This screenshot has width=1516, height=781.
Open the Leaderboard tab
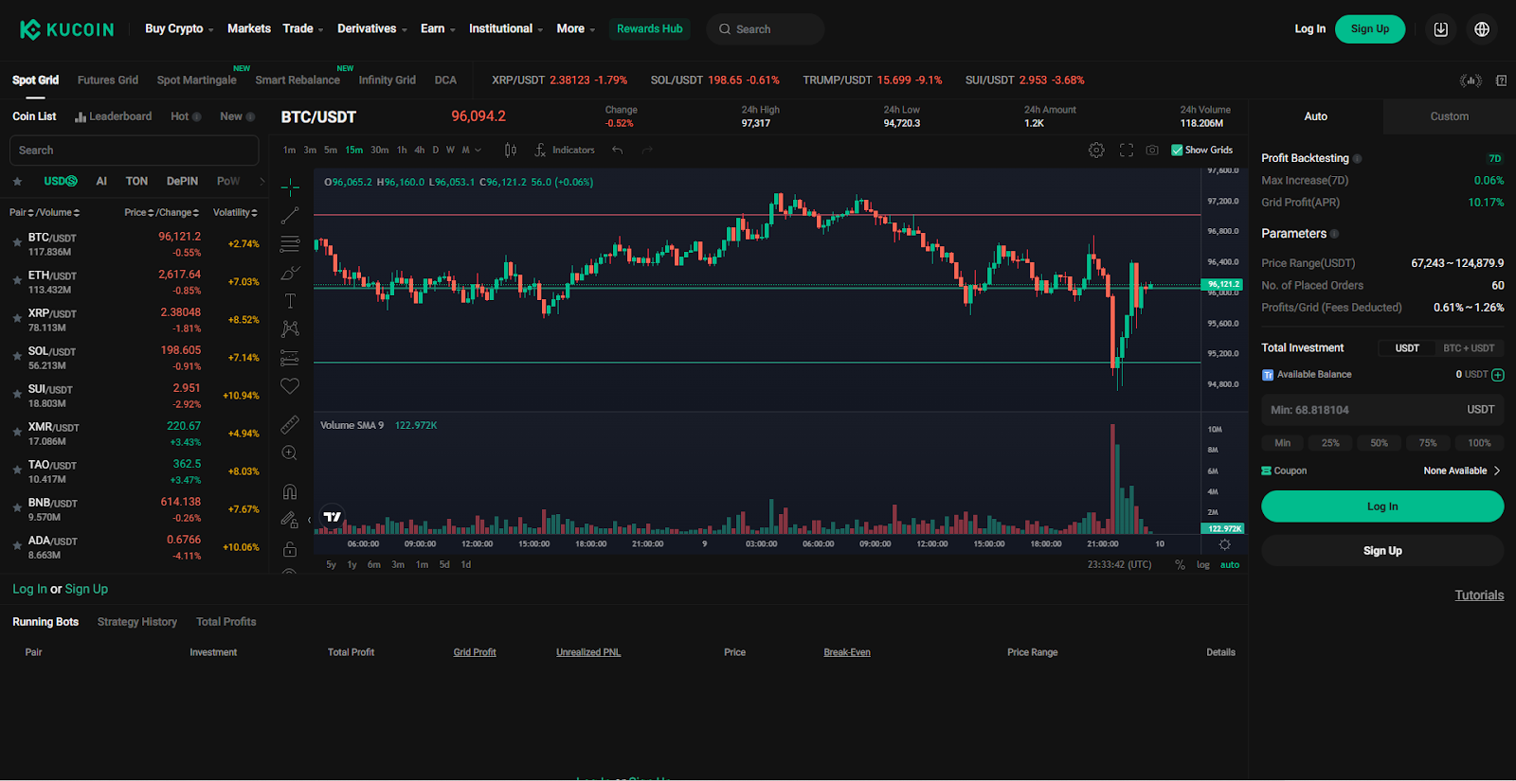[114, 116]
